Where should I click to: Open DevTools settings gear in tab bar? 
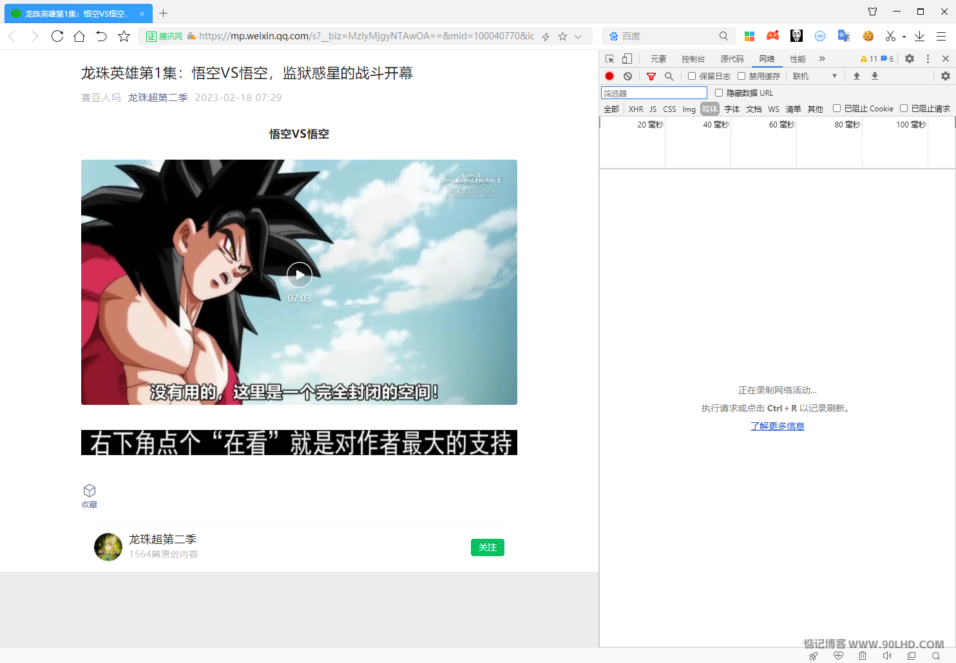click(x=909, y=59)
